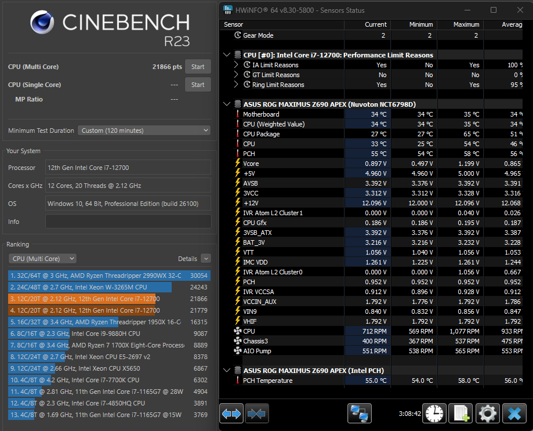The height and width of the screenshot is (431, 533).
Task: Click HWiNFO expand/navigate arrows button
Action: (231, 414)
